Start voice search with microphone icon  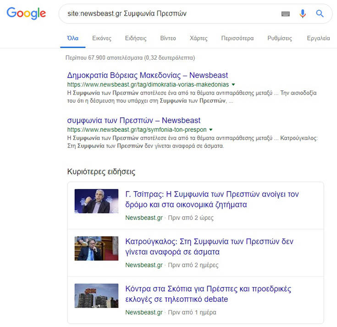click(x=303, y=14)
